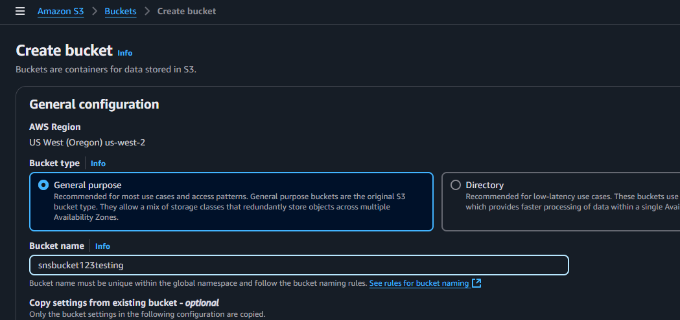Click the breadcrumb chevron after Buckets
The width and height of the screenshot is (680, 320).
(x=147, y=12)
